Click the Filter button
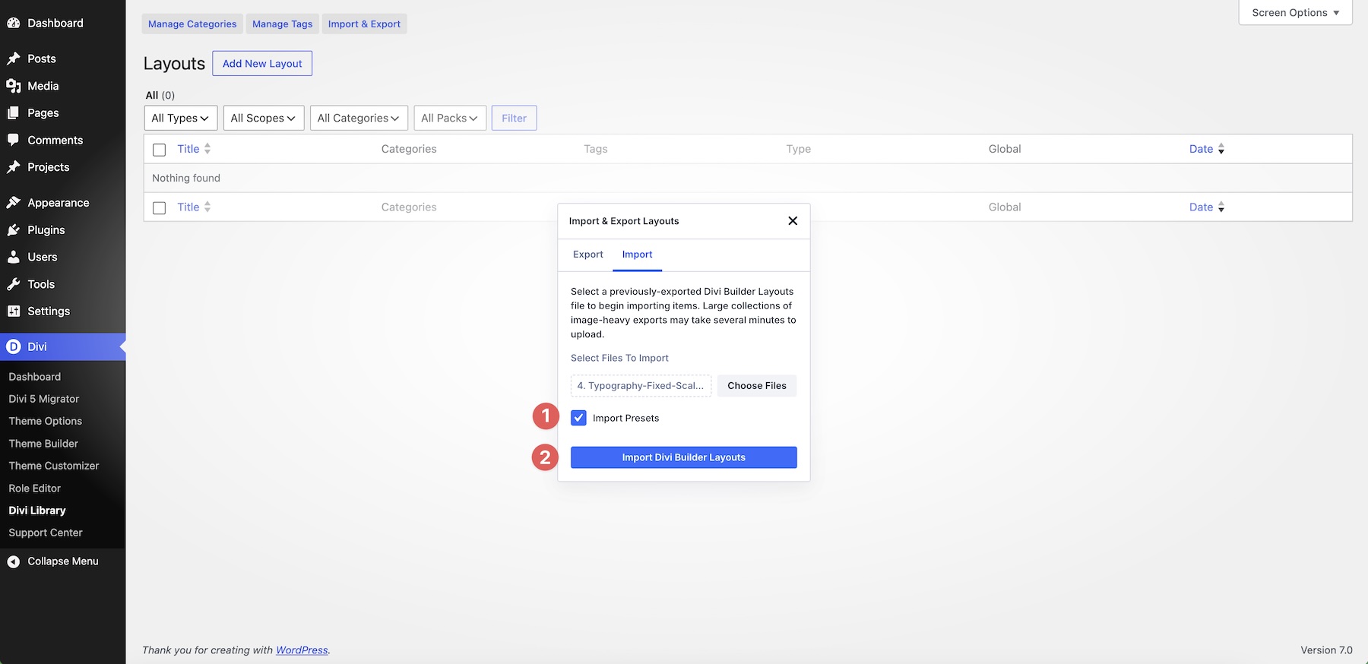The image size is (1368, 664). point(515,118)
